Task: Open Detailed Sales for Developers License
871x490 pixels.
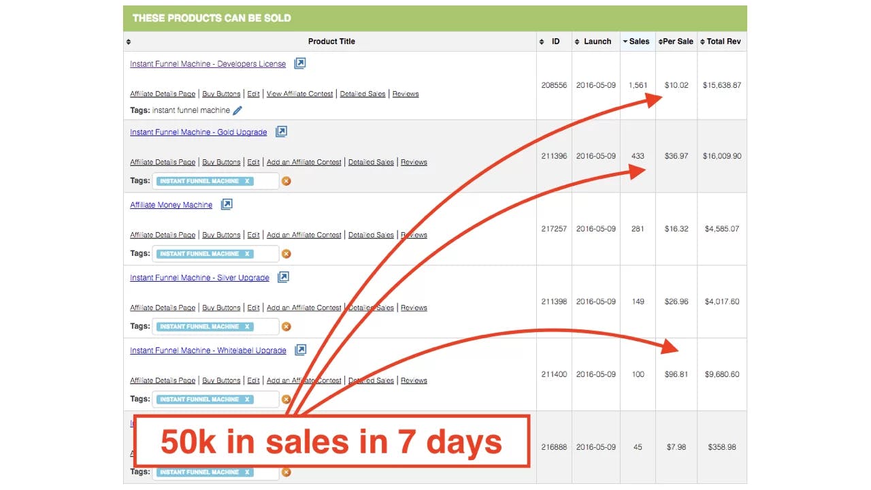Action: (363, 94)
